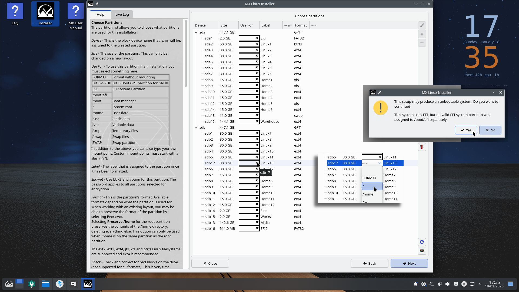Click the Next button
The width and height of the screenshot is (519, 292).
(409, 263)
